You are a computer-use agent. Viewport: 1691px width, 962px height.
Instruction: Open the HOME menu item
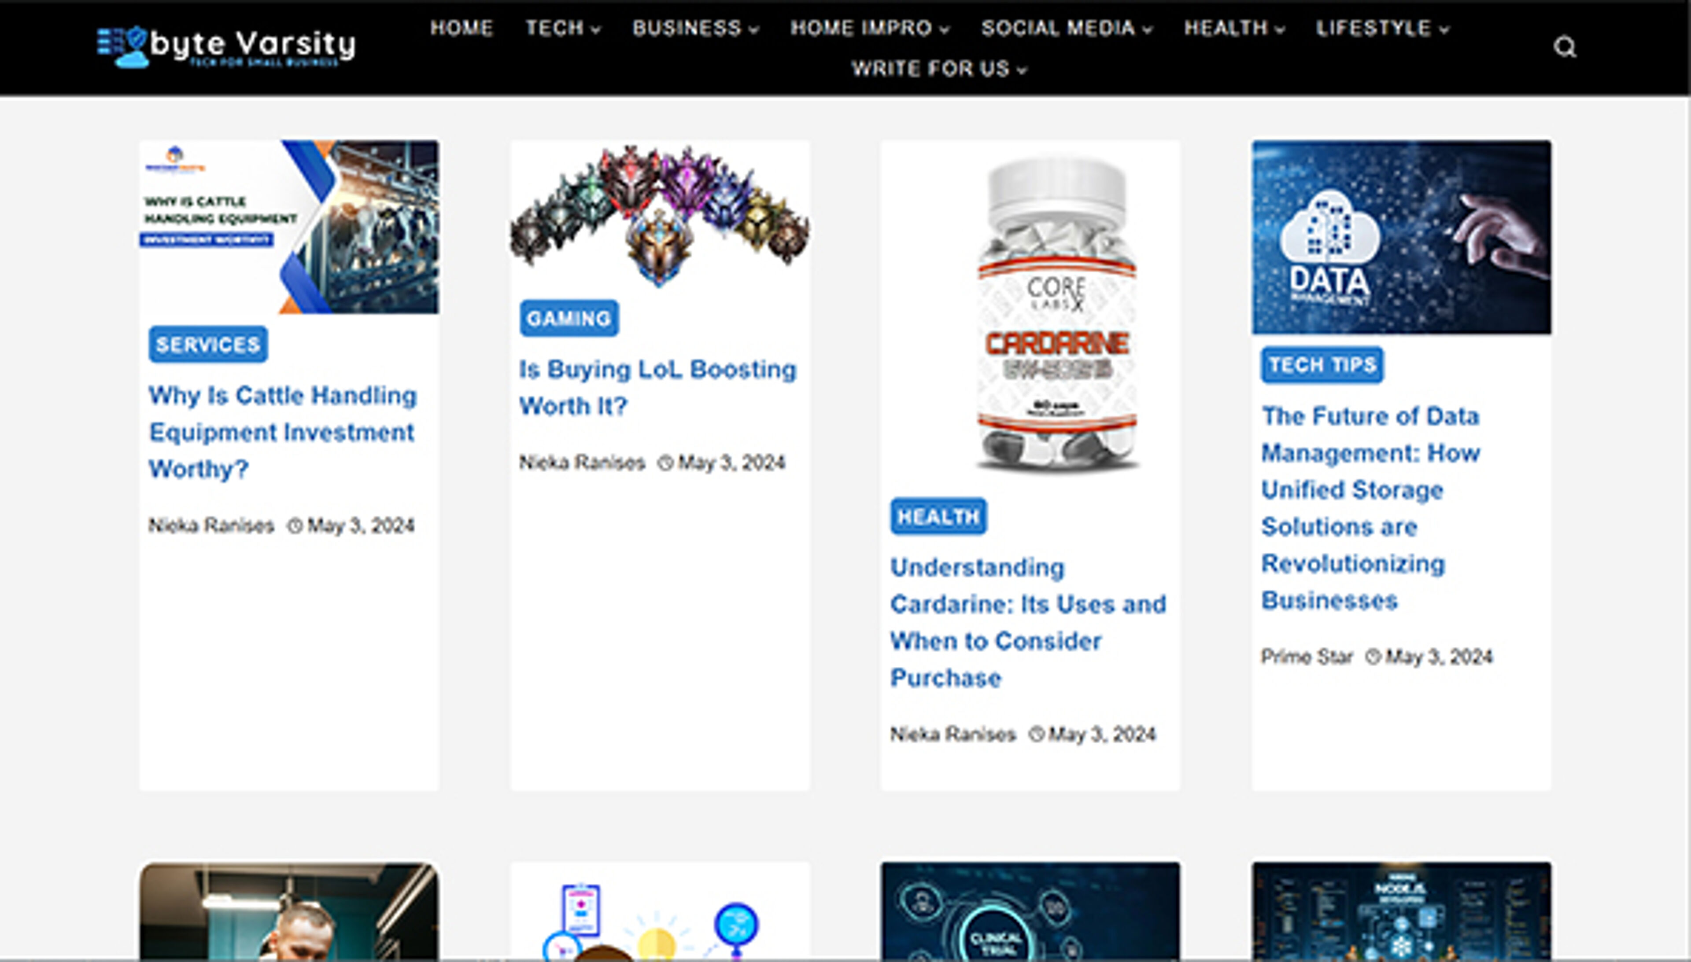[462, 28]
